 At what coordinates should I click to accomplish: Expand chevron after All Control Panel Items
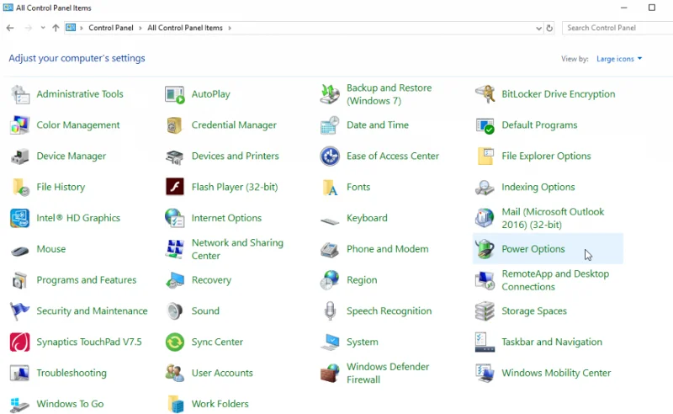click(230, 29)
